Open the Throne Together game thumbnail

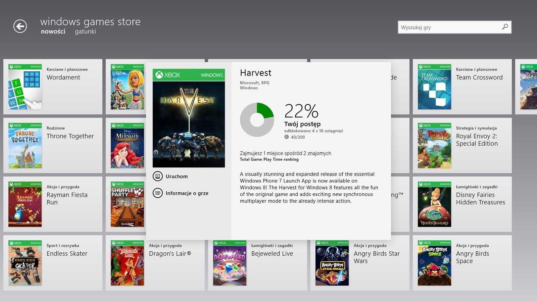pyautogui.click(x=25, y=145)
